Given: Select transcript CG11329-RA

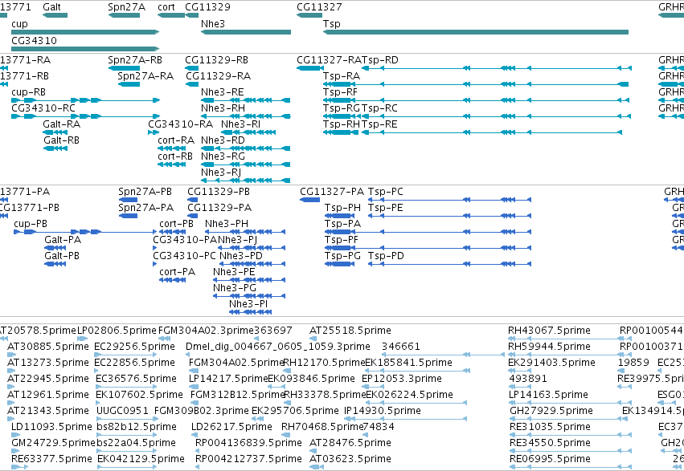Looking at the screenshot, I should (192, 84).
